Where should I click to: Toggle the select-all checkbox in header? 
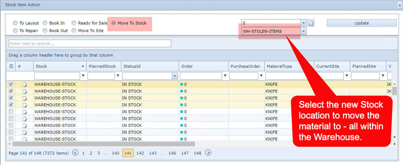(x=11, y=66)
